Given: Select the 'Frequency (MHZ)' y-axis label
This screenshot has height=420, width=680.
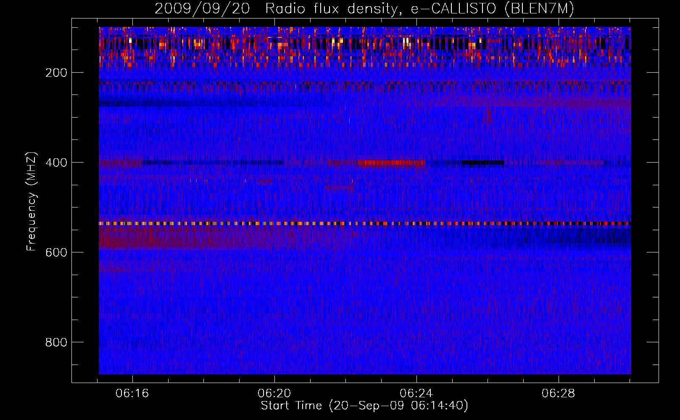Looking at the screenshot, I should pos(32,201).
